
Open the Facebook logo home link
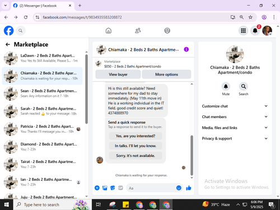point(9,31)
